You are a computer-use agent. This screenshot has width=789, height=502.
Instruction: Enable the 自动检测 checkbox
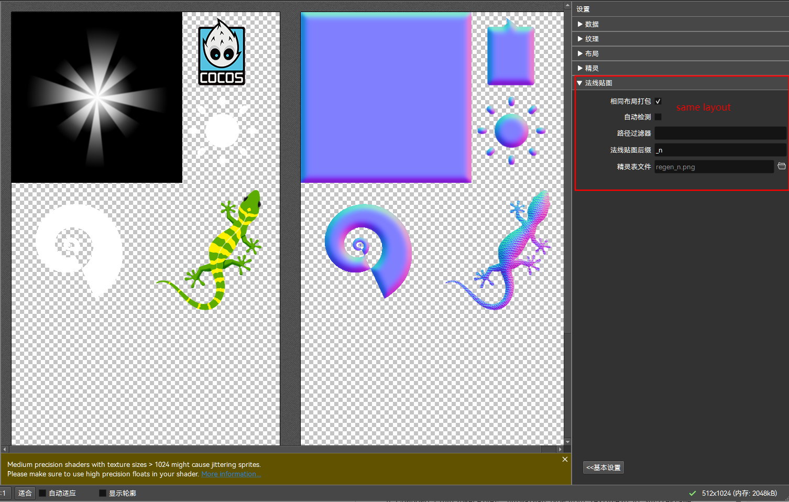(x=658, y=117)
